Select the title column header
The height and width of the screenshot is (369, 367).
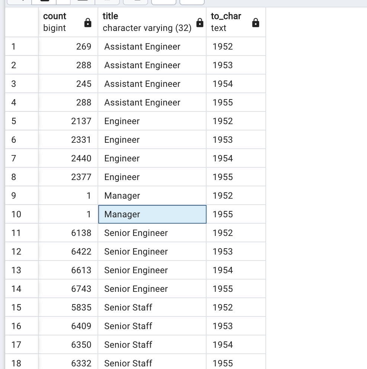pyautogui.click(x=152, y=22)
